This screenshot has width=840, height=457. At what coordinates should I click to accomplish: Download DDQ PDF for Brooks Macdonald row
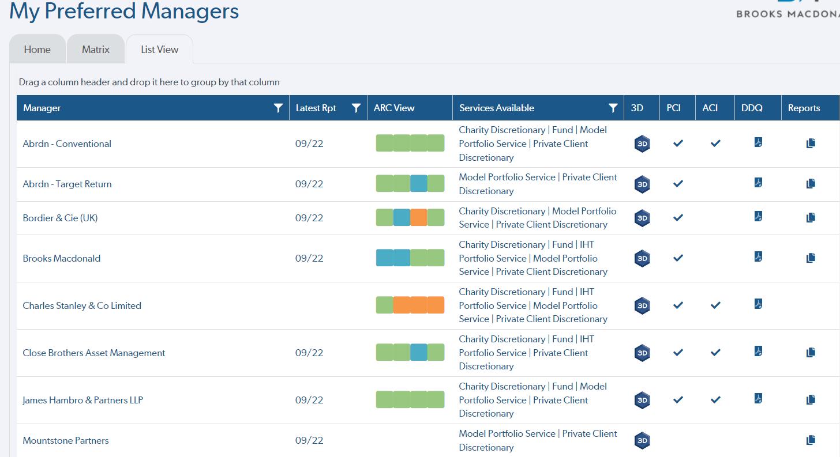(x=759, y=256)
